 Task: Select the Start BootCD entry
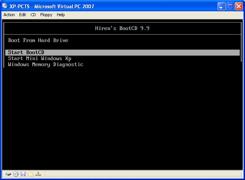coord(122,52)
